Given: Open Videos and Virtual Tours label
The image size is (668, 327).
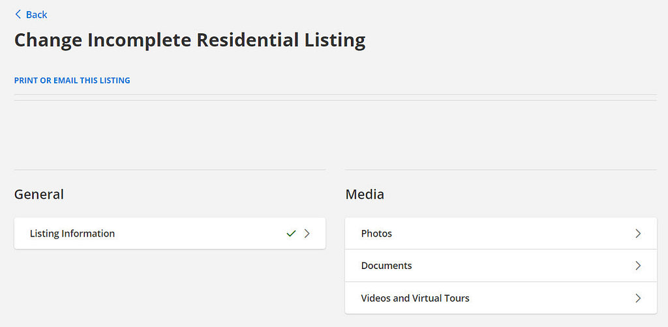Looking at the screenshot, I should (x=415, y=298).
